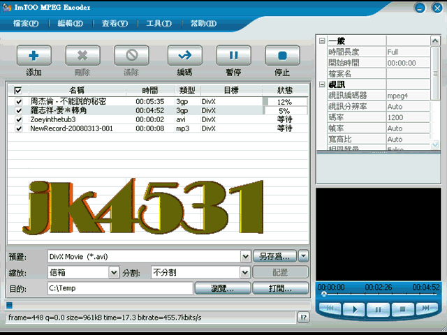The width and height of the screenshot is (447, 335).
Task: Toggle the select-all checkbox in list header
Action: click(x=18, y=90)
